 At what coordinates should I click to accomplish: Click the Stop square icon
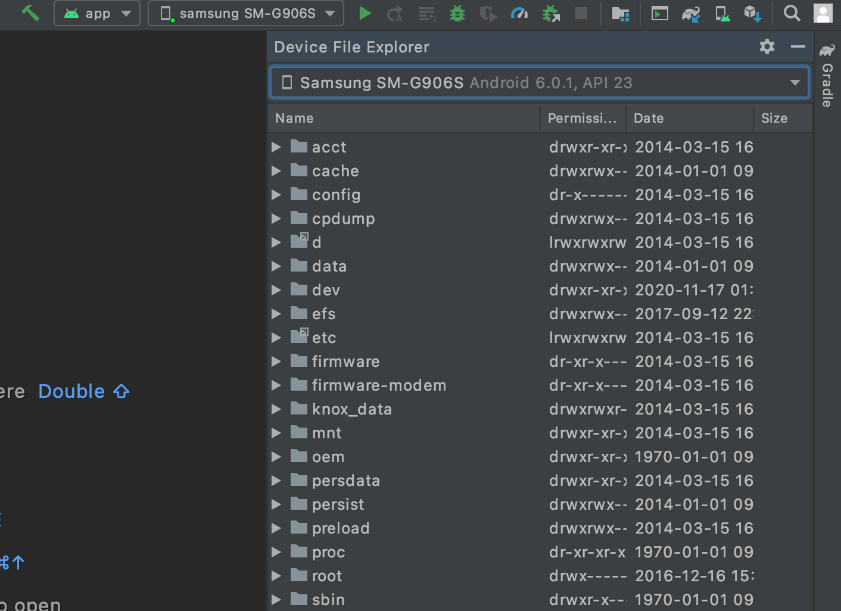pos(581,13)
